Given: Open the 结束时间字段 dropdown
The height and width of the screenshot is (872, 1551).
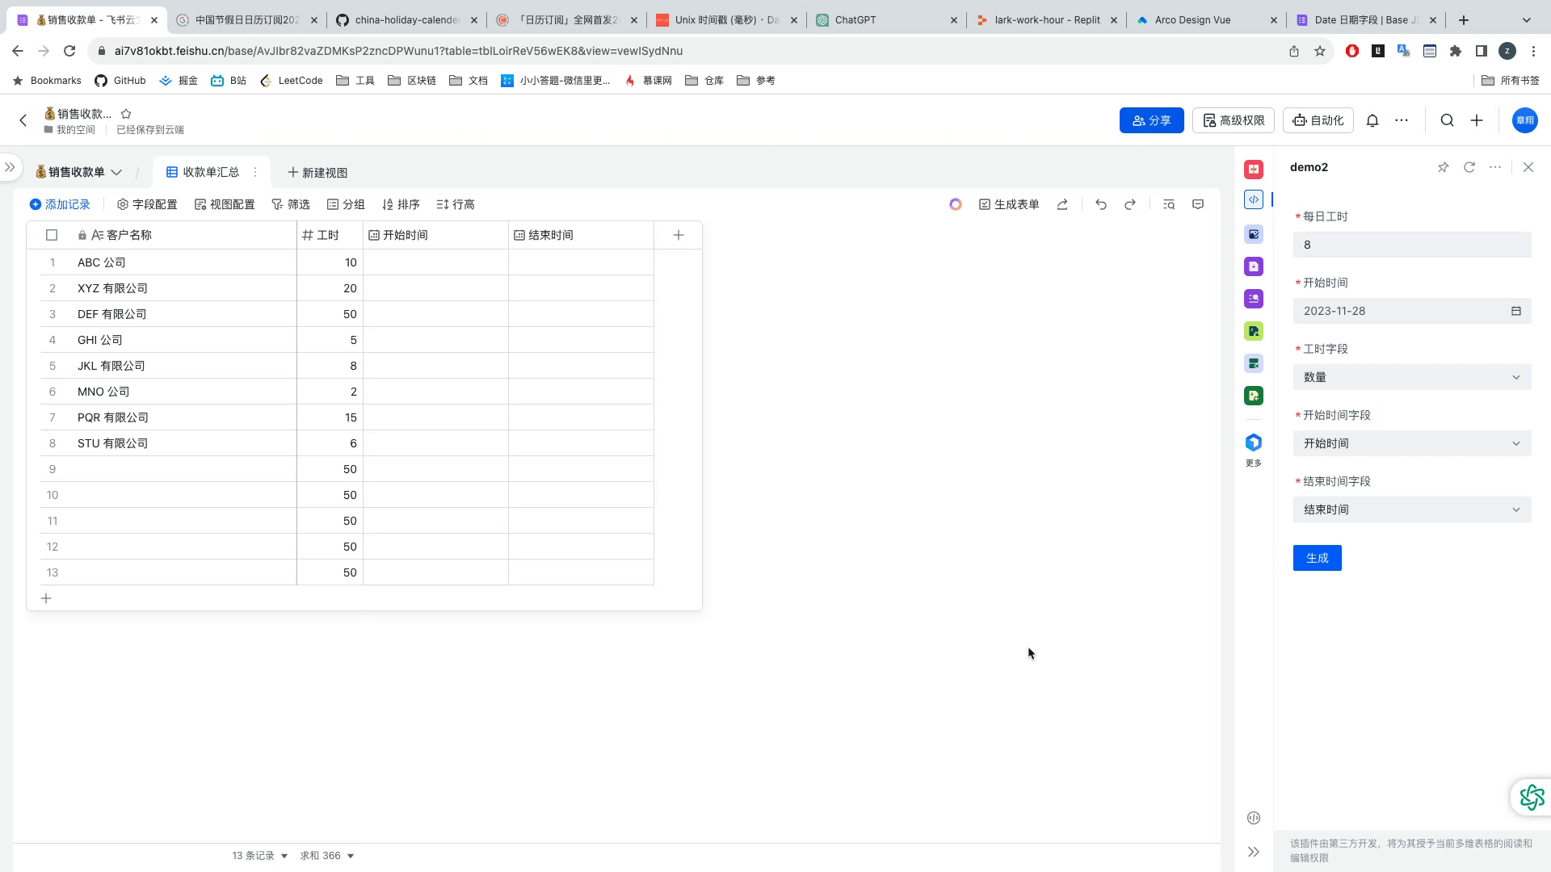Looking at the screenshot, I should pos(1411,509).
